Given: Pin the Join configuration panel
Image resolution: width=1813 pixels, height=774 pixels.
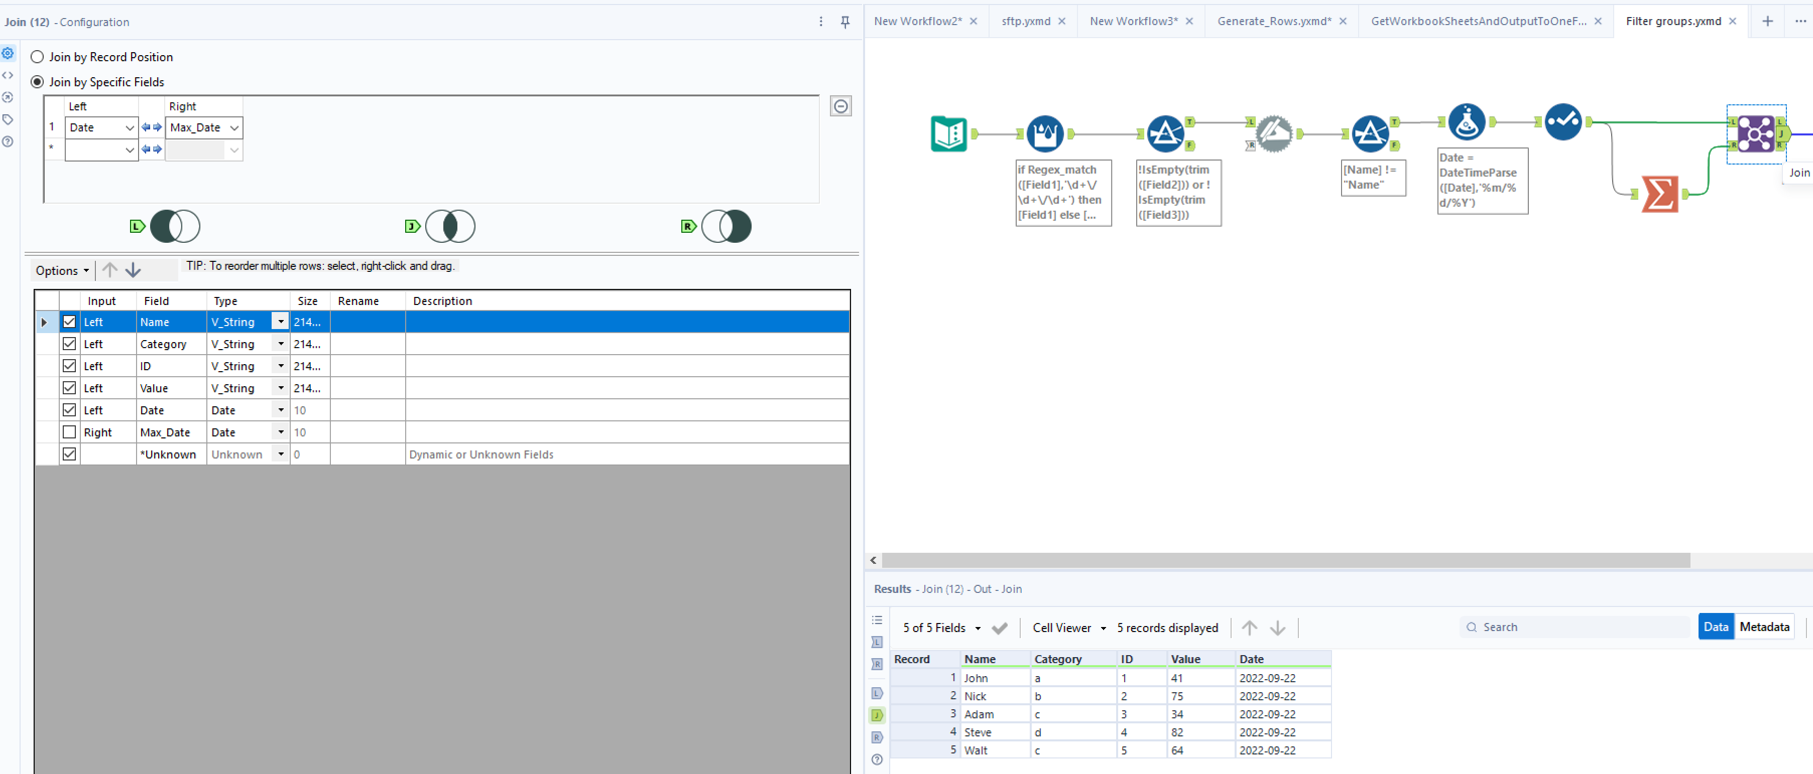Looking at the screenshot, I should (x=844, y=22).
